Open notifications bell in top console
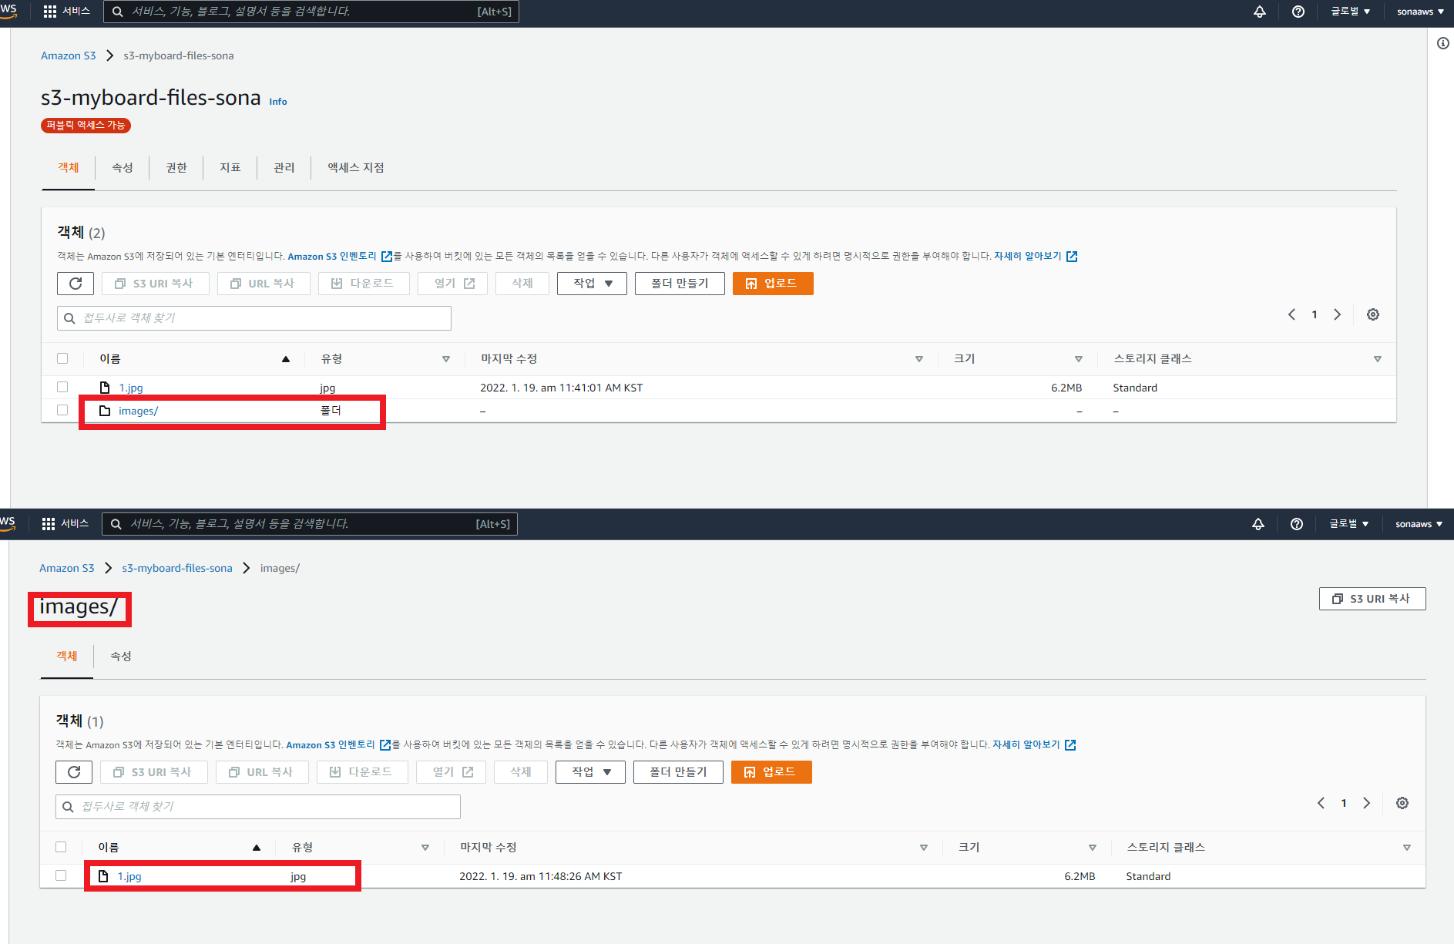The image size is (1454, 944). coord(1260,12)
